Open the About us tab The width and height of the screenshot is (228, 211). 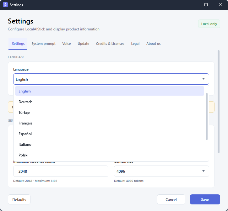click(153, 44)
